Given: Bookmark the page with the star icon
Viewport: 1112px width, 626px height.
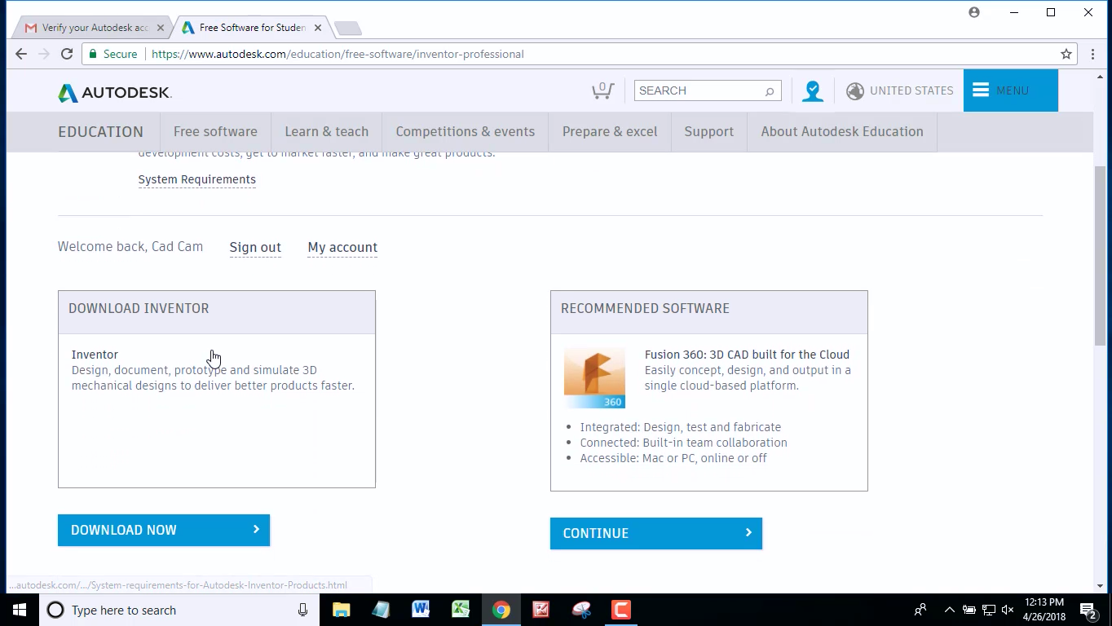Looking at the screenshot, I should pos(1066,54).
